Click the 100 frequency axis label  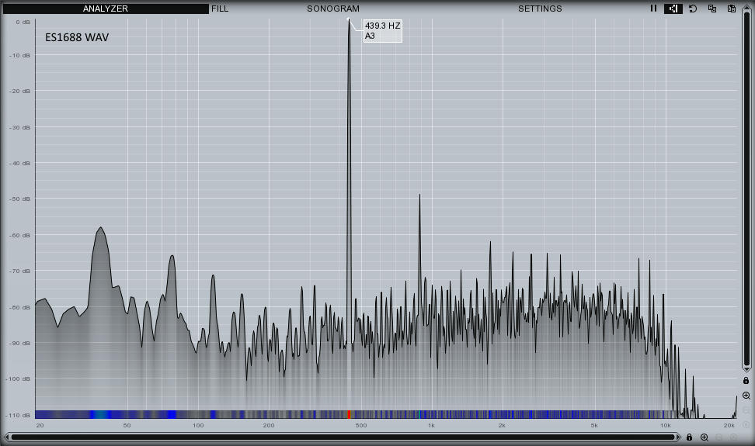click(x=198, y=425)
